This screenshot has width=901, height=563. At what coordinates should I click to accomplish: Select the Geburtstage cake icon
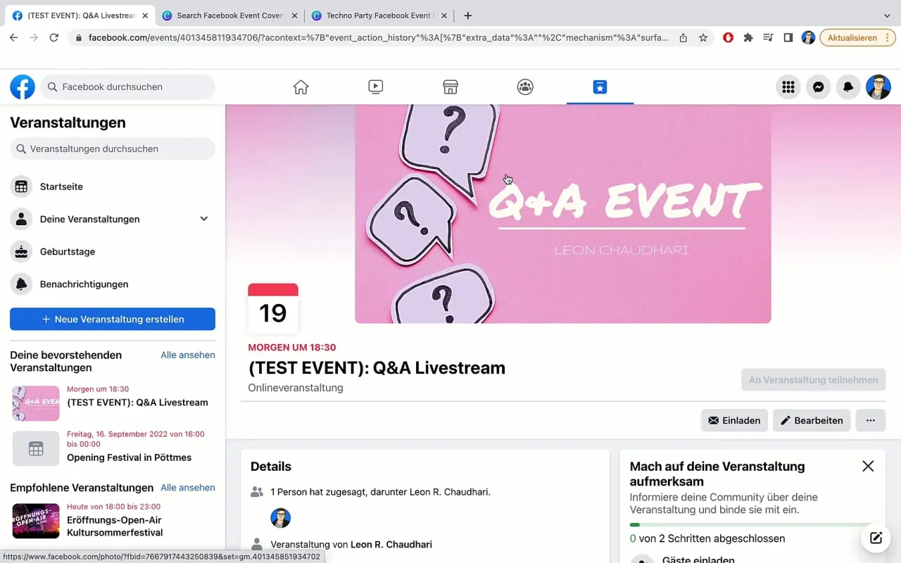tap(22, 251)
